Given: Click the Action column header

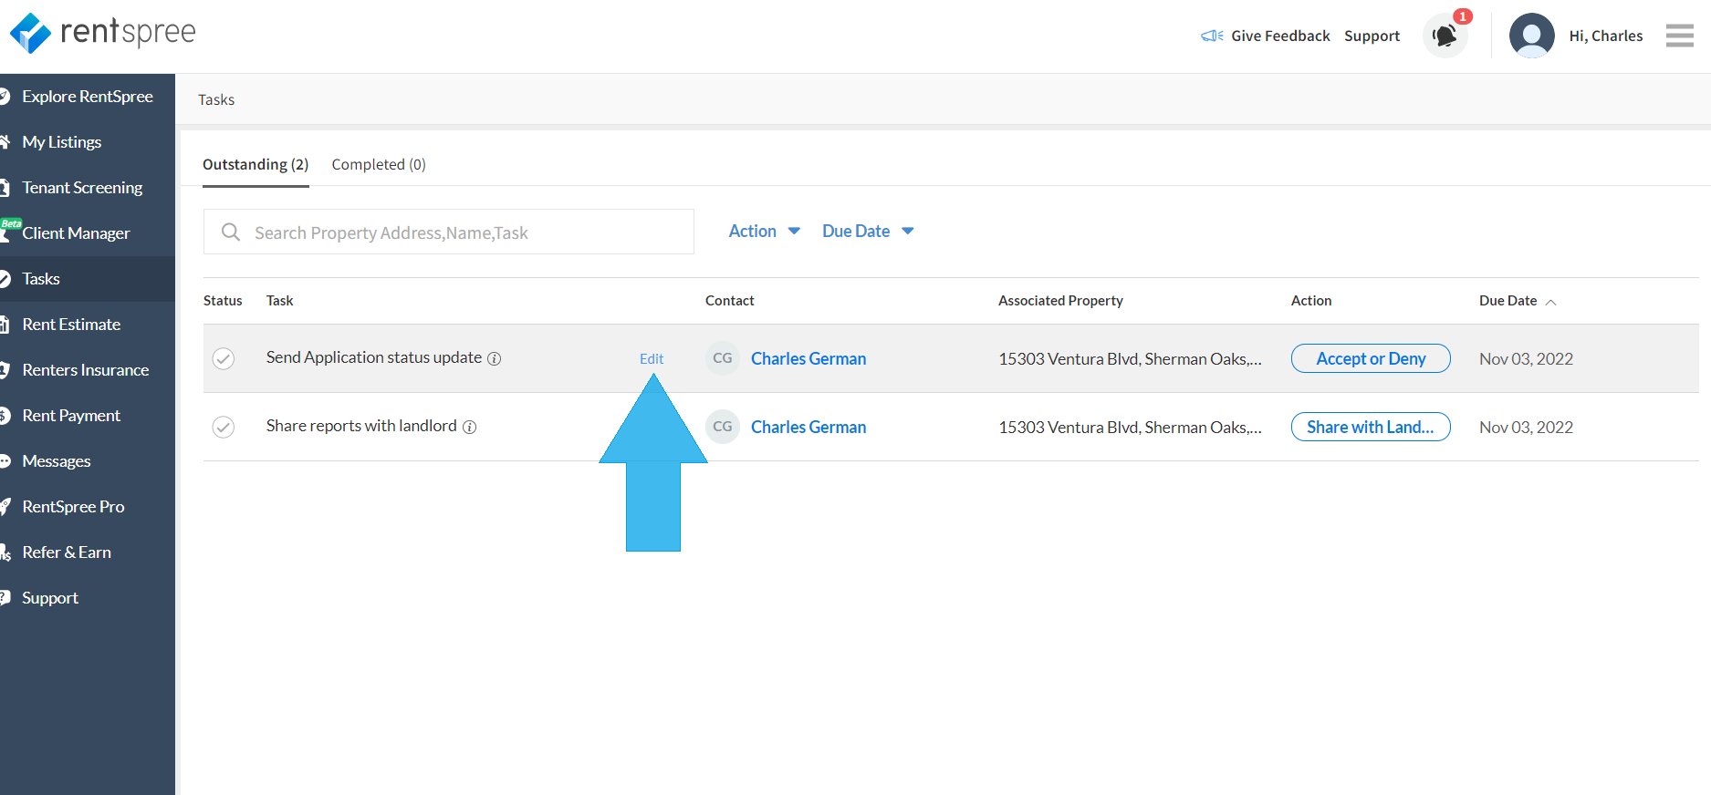Looking at the screenshot, I should pyautogui.click(x=1311, y=301).
